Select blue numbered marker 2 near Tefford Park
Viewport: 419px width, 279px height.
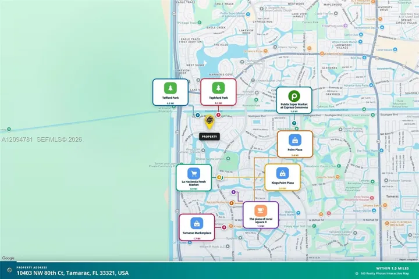[197, 115]
